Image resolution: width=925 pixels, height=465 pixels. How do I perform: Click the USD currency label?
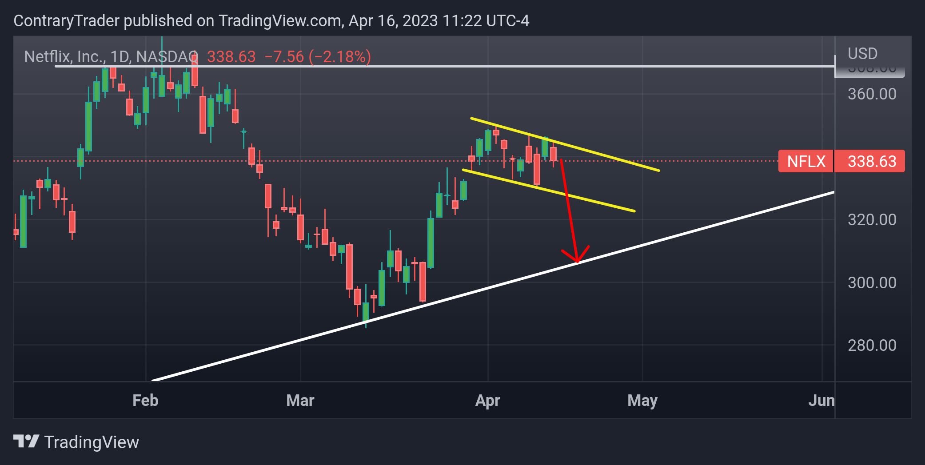pyautogui.click(x=862, y=54)
